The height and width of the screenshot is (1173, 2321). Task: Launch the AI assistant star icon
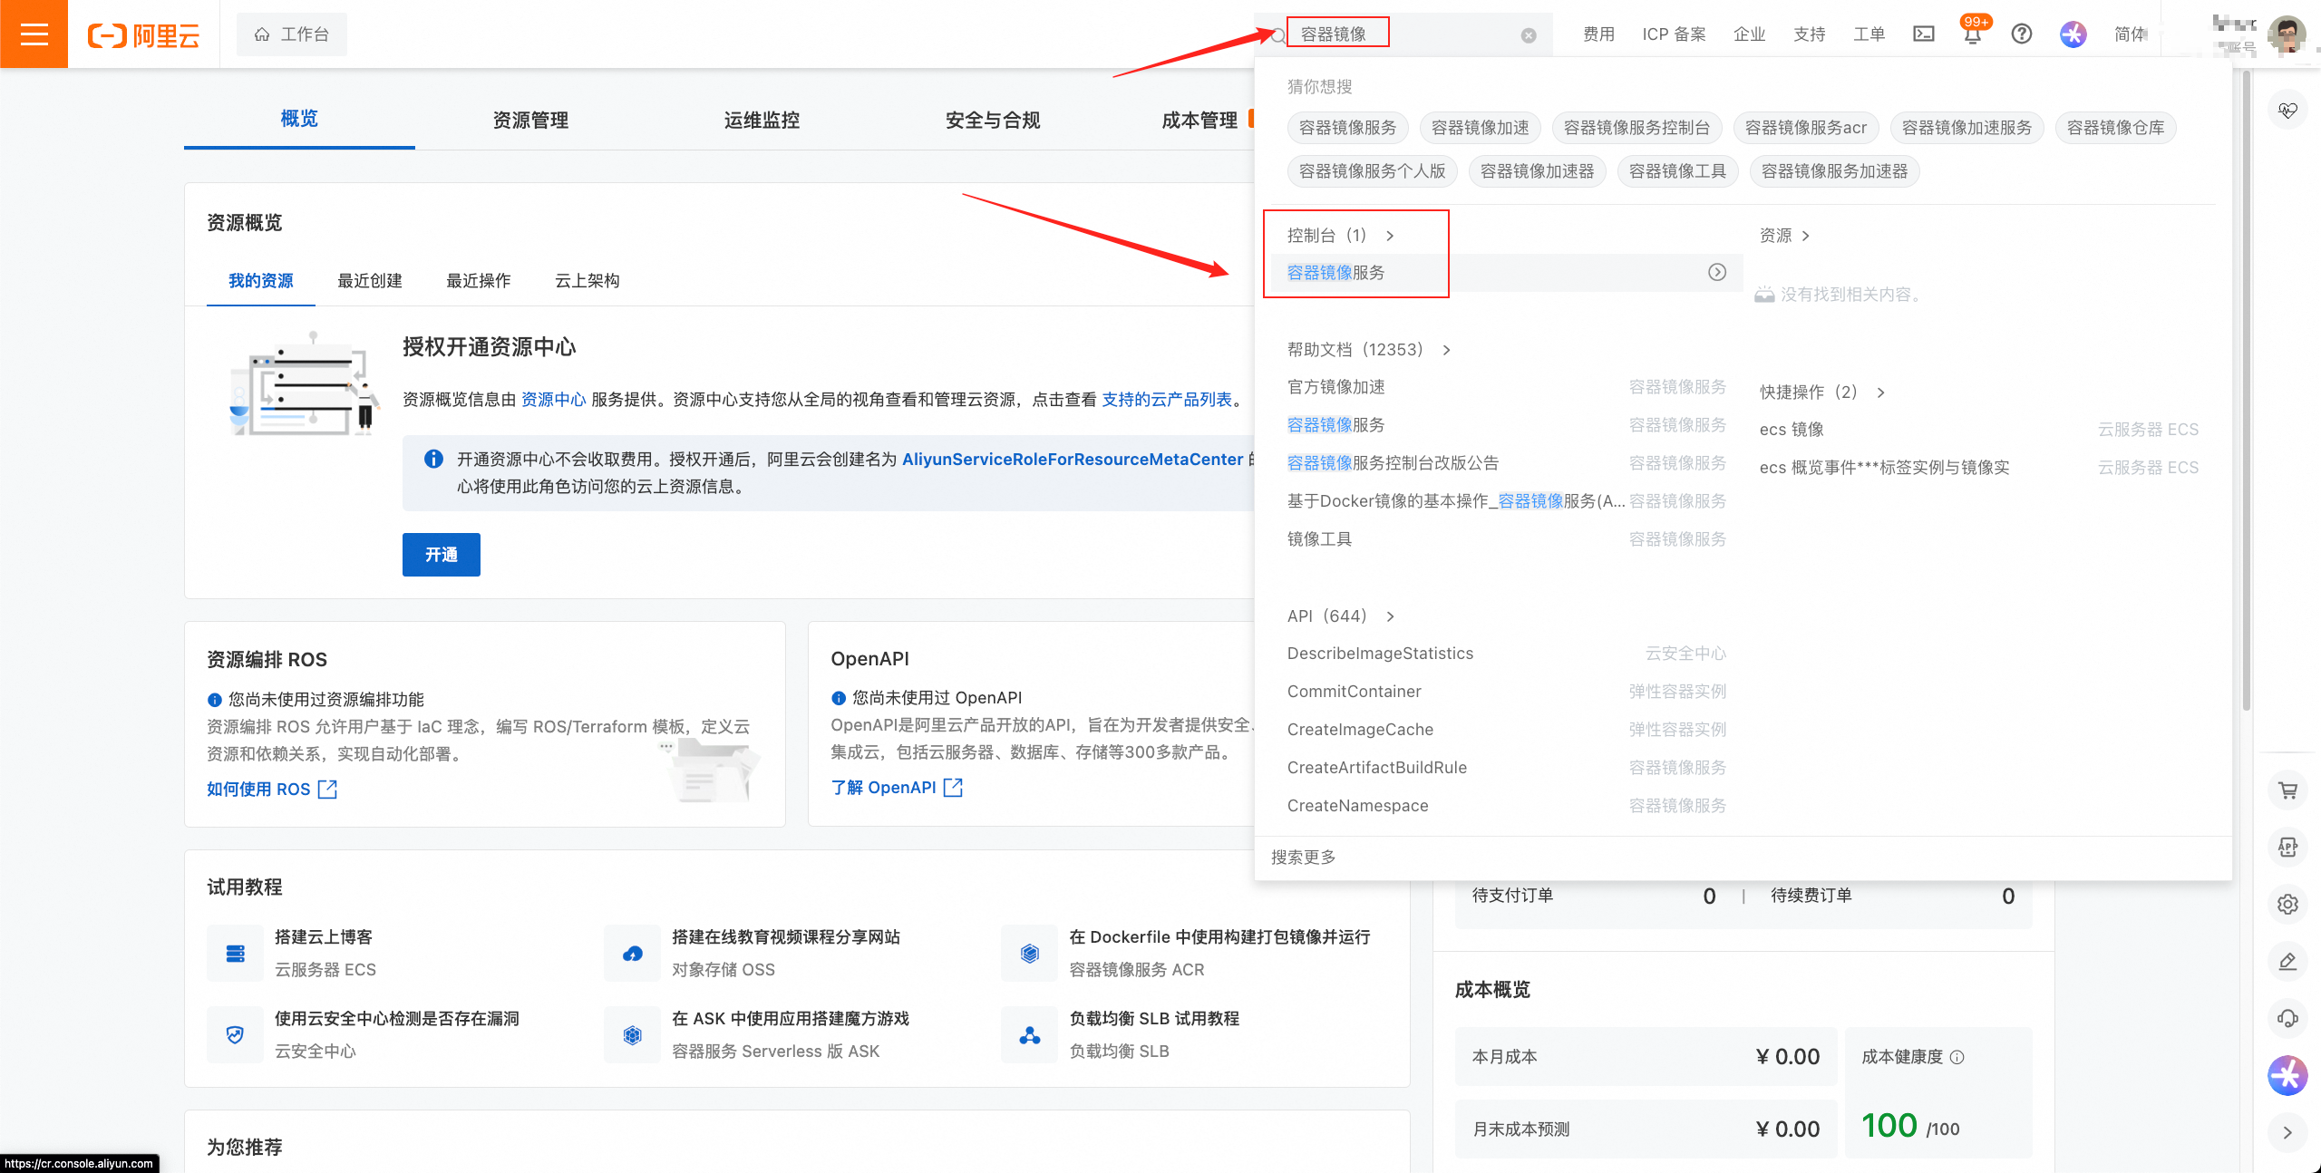click(x=2072, y=34)
